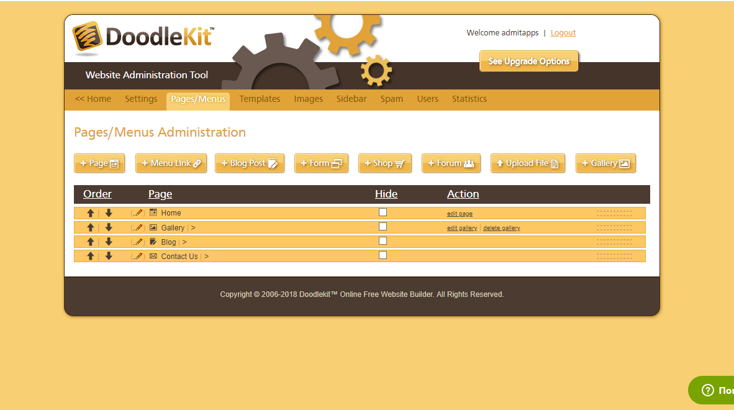Add a new Gallery
This screenshot has width=734, height=410.
point(605,163)
